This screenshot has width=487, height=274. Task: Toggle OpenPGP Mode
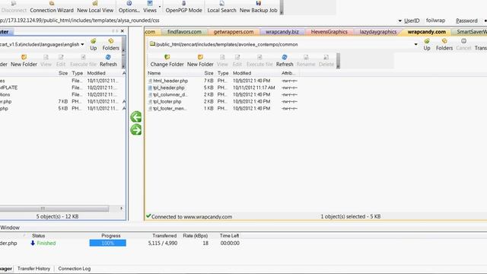click(x=183, y=7)
